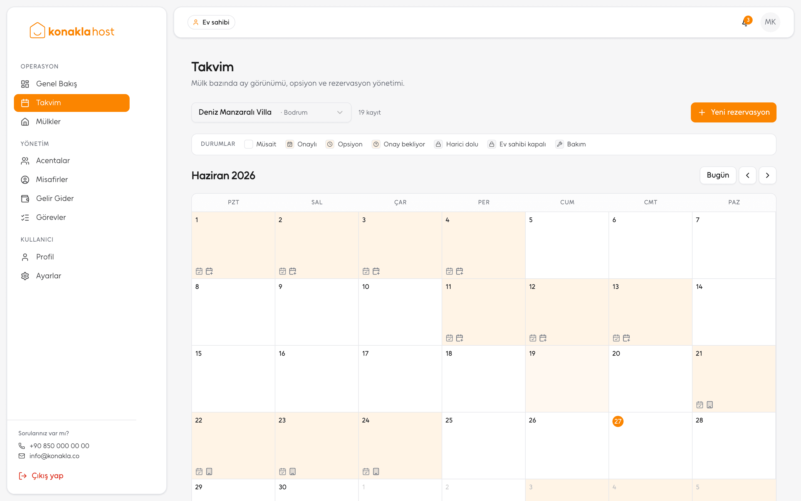
Task: Select the June 27 today cell
Action: tap(650, 445)
